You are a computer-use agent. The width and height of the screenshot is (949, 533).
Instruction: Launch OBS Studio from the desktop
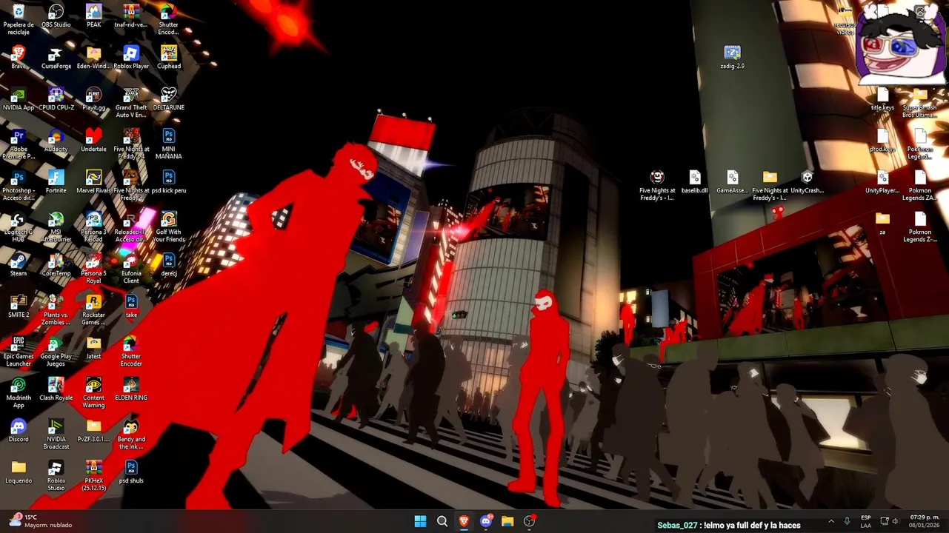click(x=56, y=16)
